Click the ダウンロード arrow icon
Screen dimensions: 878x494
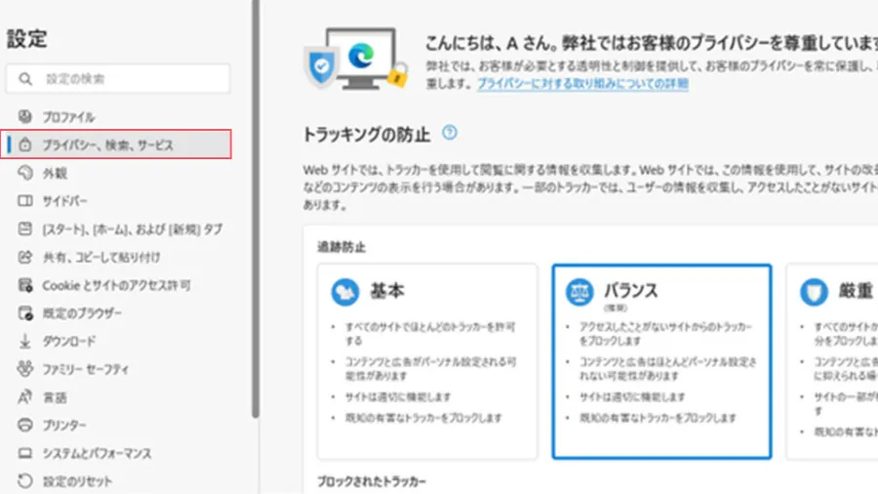click(x=25, y=341)
